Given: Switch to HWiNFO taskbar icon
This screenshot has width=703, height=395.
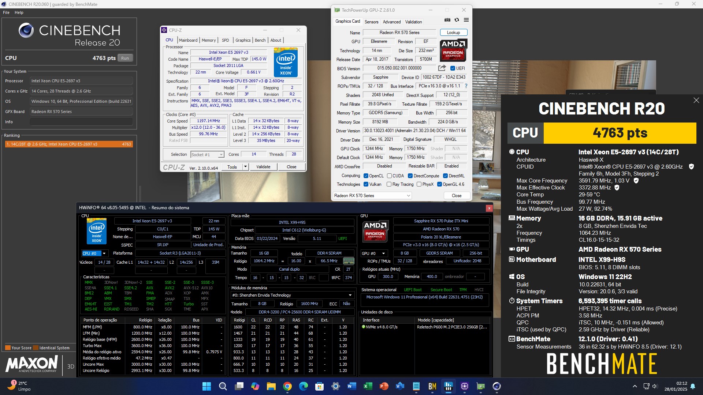Looking at the screenshot, I should click(x=449, y=386).
